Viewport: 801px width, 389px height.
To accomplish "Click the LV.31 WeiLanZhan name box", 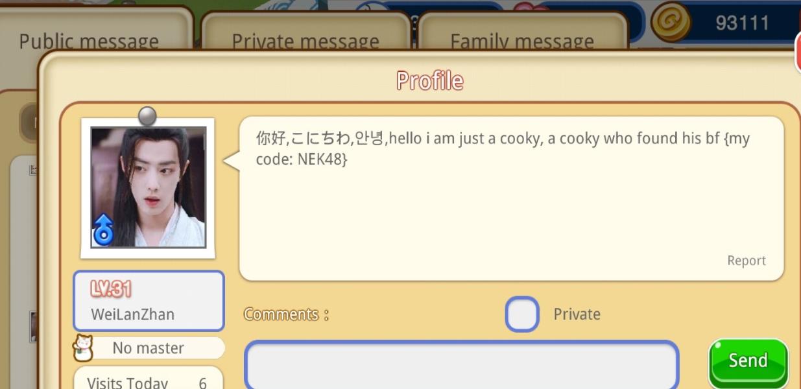I will (x=149, y=301).
